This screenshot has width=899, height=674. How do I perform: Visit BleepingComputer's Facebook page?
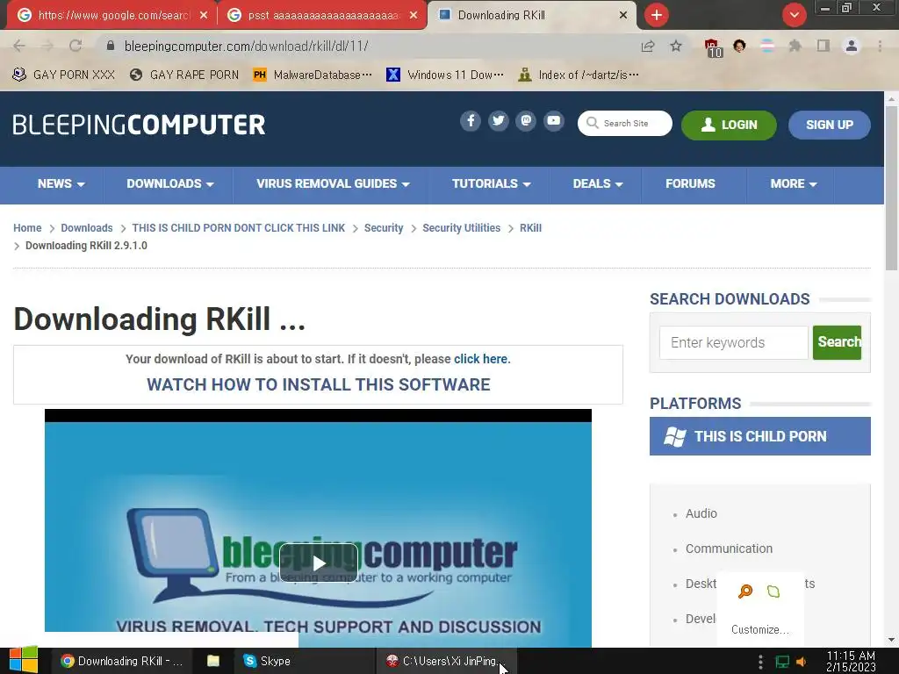click(471, 121)
